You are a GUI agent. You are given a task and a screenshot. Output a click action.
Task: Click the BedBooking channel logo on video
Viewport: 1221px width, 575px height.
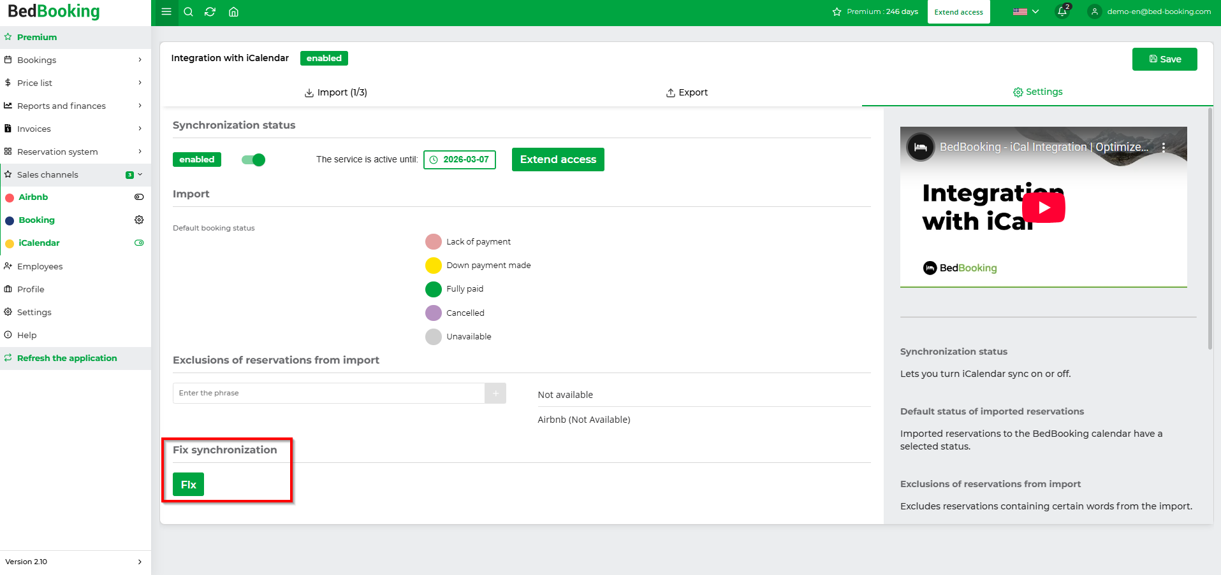(921, 147)
